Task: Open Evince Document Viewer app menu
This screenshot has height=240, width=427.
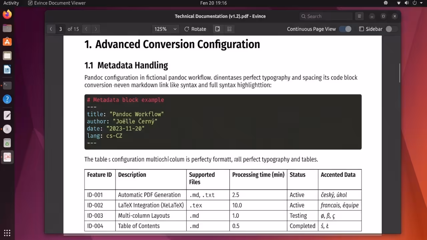Action: coord(57,3)
